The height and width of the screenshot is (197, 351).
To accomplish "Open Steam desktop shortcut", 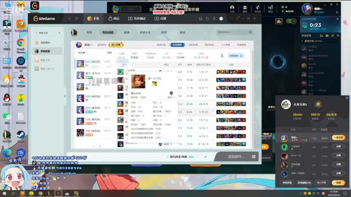I will (x=21, y=137).
